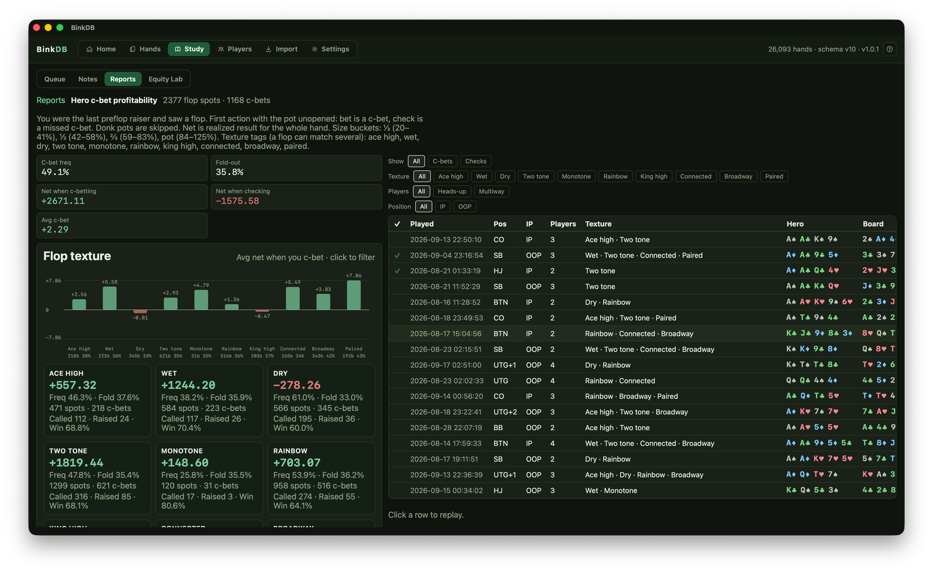Viewport: 933px width, 573px height.
Task: Open the DRY texture card
Action: click(x=321, y=401)
